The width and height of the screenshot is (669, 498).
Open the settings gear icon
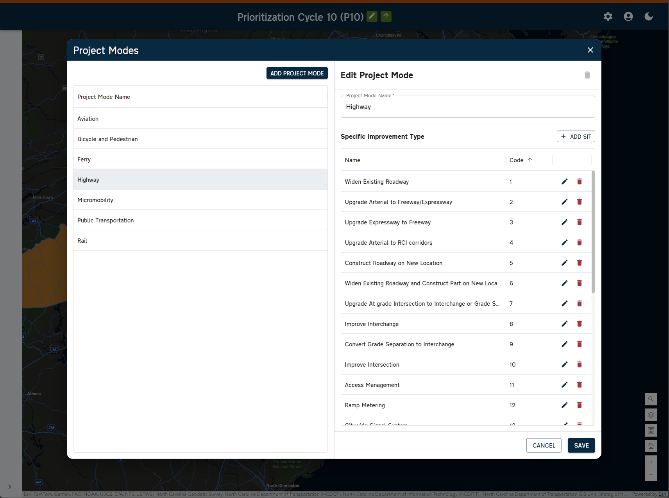[x=608, y=16]
